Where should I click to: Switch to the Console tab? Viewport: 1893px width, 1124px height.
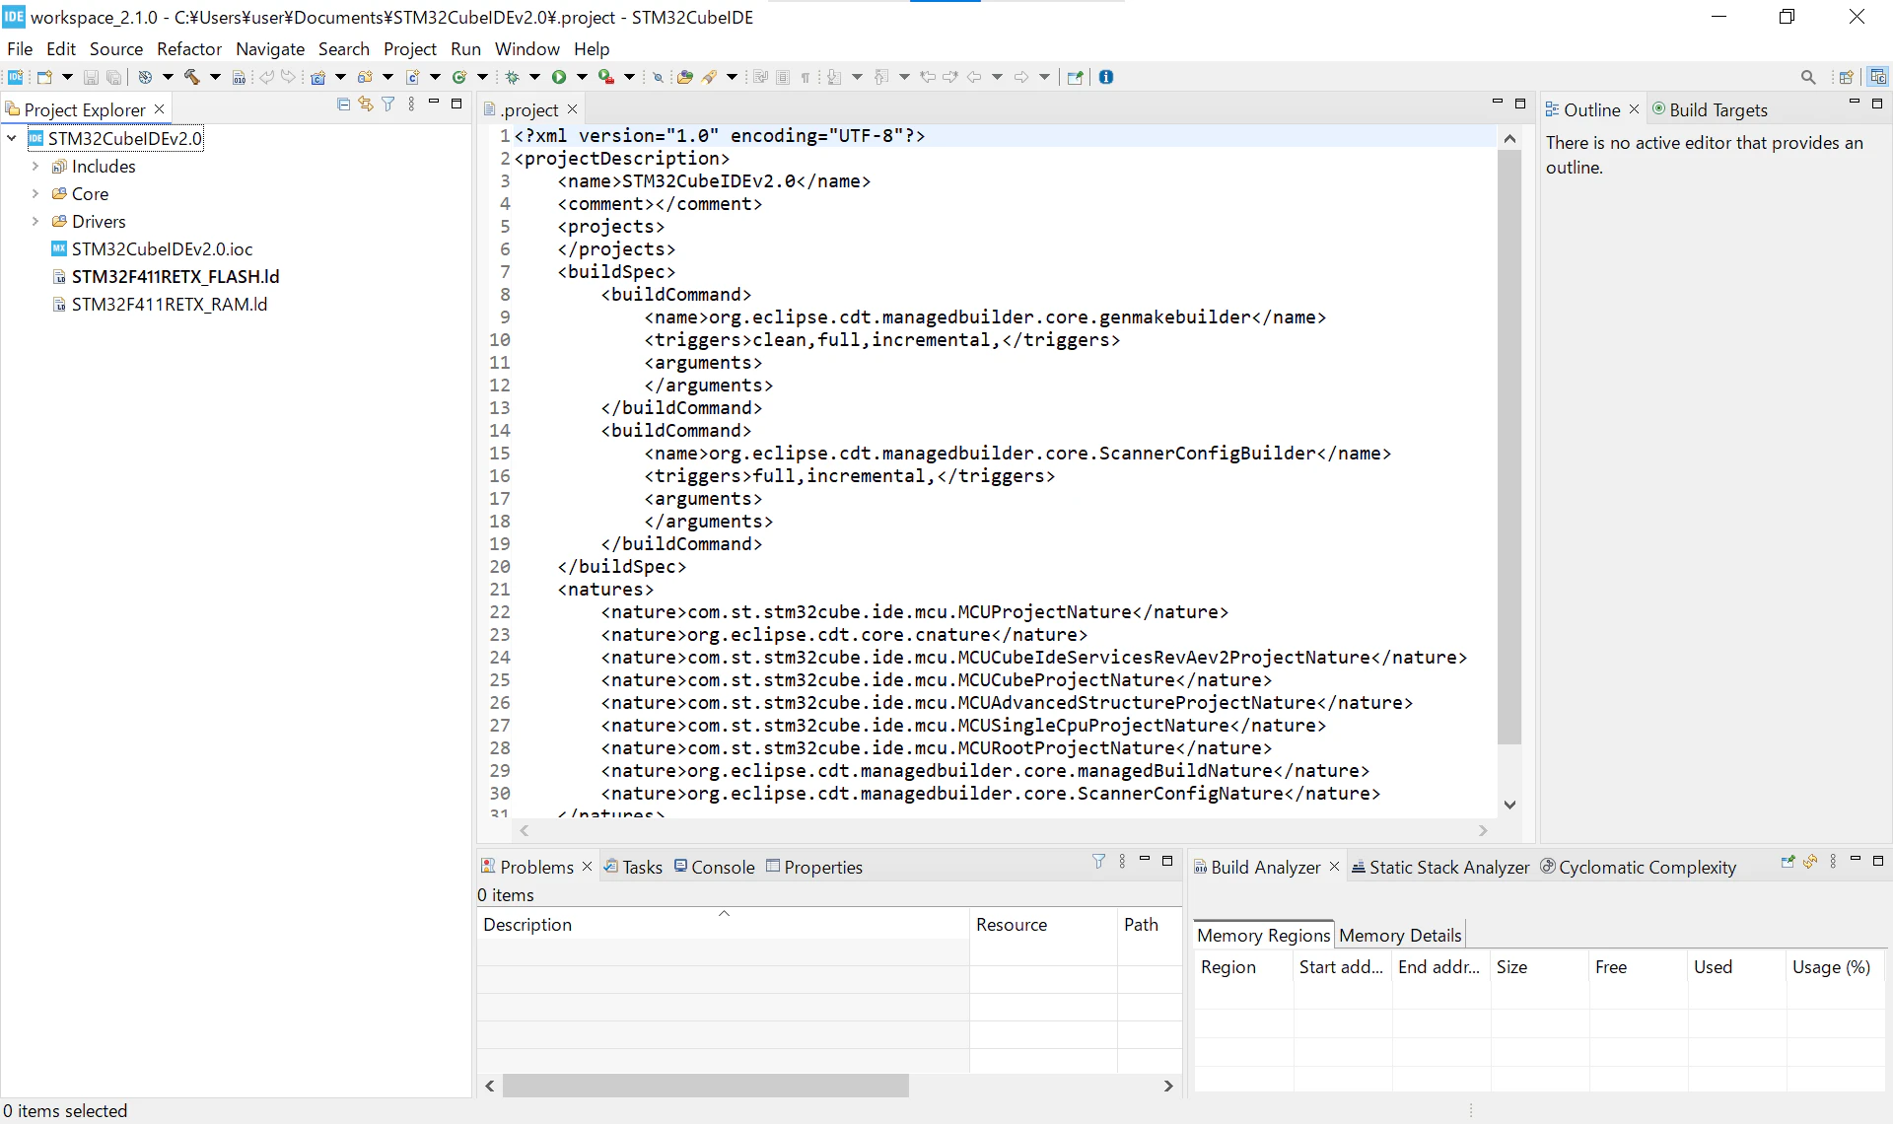(715, 867)
